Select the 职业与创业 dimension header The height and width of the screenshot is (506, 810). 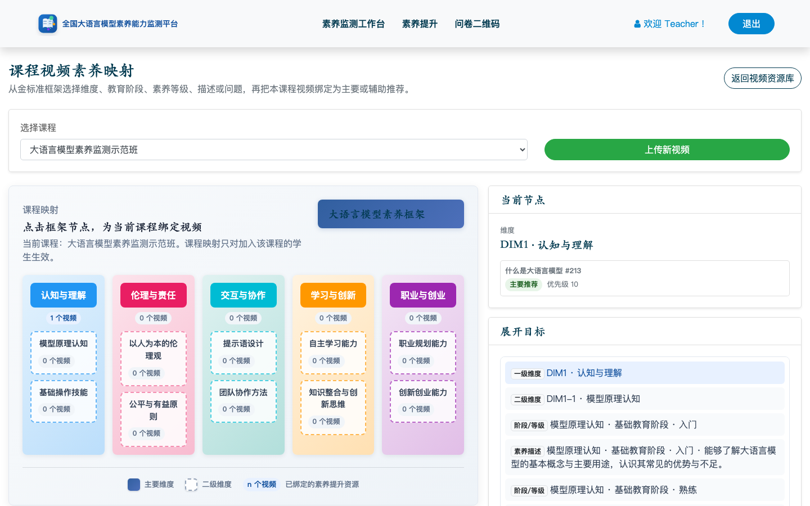click(x=423, y=295)
